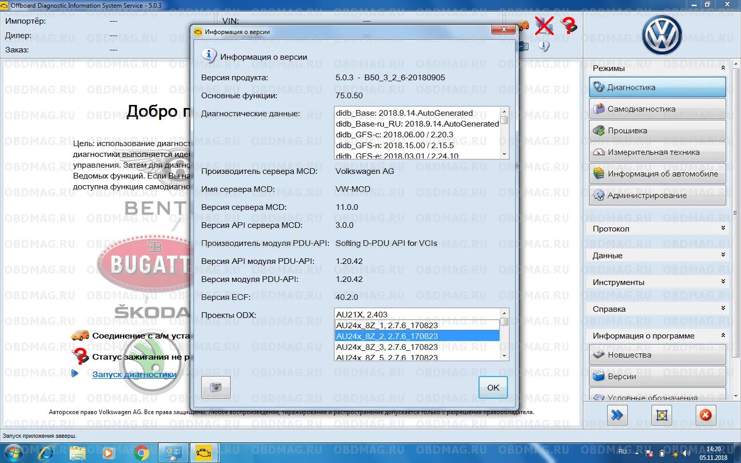Click the info icon in dialog header
The width and height of the screenshot is (741, 463).
point(208,56)
